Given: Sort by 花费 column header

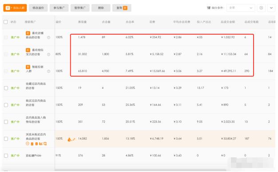Looking at the screenshot, I should 152,22.
